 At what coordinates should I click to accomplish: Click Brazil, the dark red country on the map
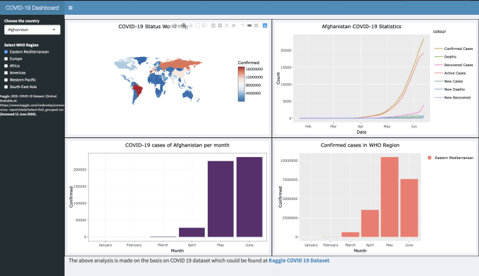tap(138, 90)
